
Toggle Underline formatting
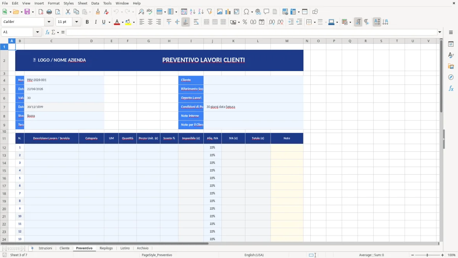[103, 22]
